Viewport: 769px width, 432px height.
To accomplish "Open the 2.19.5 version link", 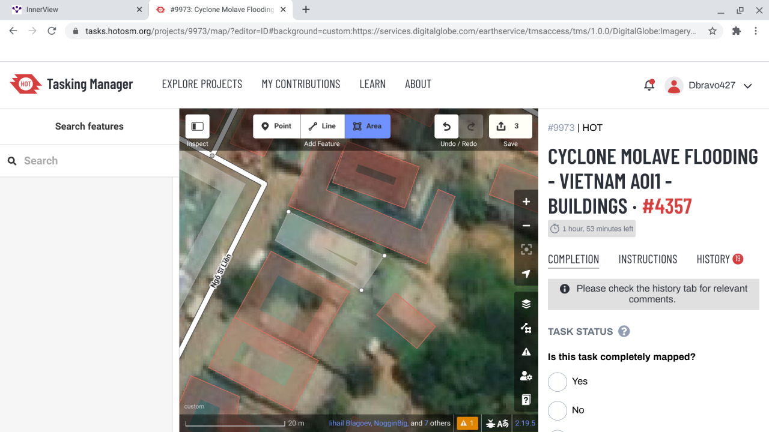I will [524, 423].
